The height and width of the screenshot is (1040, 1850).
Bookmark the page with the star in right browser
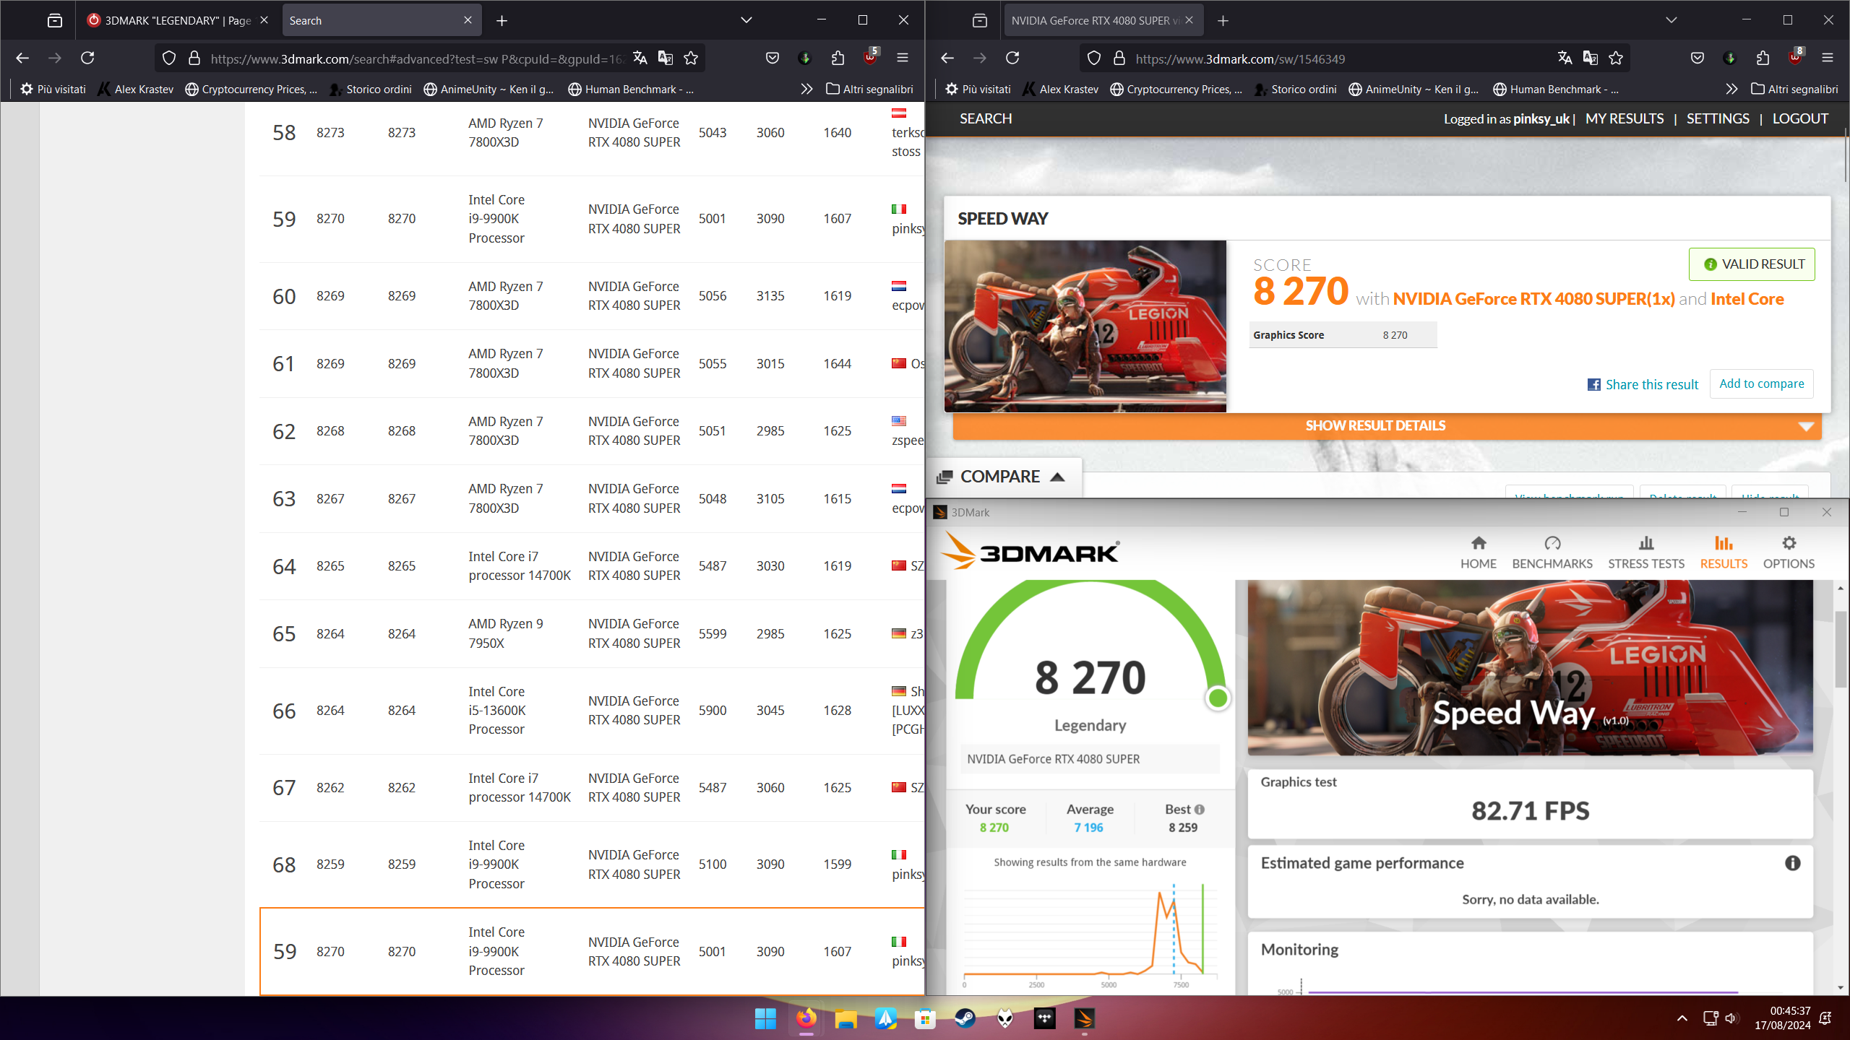[x=1616, y=58]
